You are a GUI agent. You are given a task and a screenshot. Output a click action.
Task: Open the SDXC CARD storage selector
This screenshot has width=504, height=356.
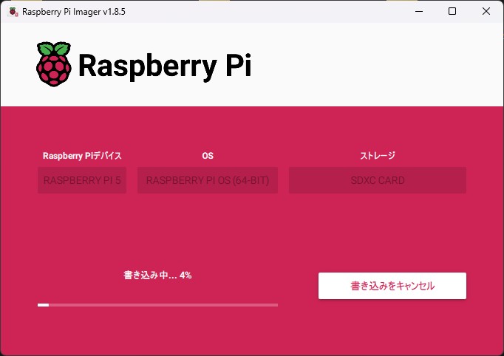pos(377,180)
